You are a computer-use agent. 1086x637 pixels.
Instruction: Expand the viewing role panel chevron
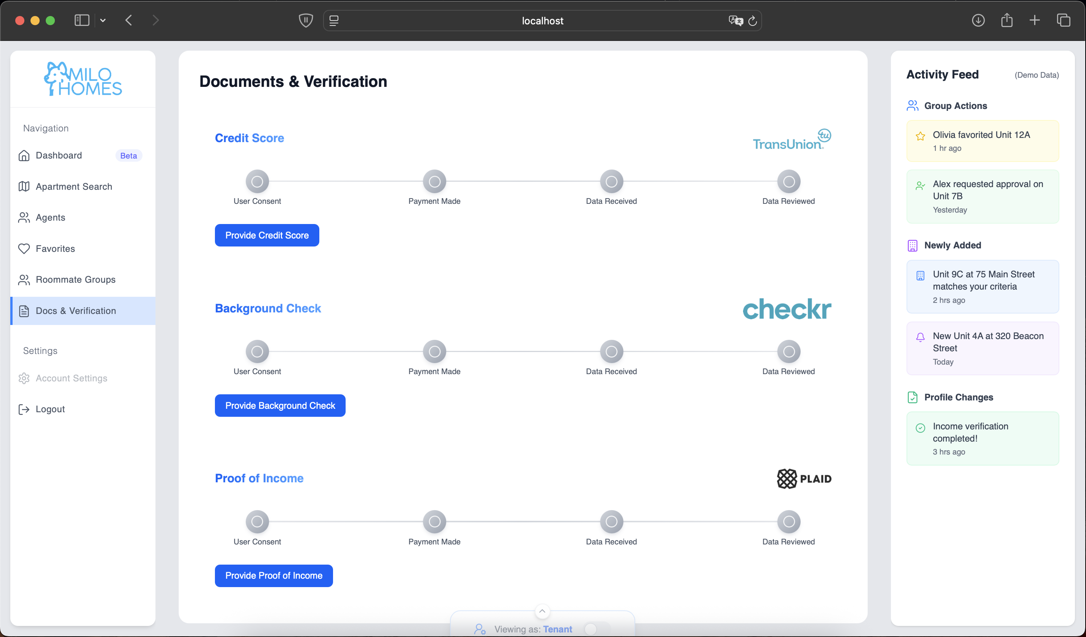click(542, 611)
